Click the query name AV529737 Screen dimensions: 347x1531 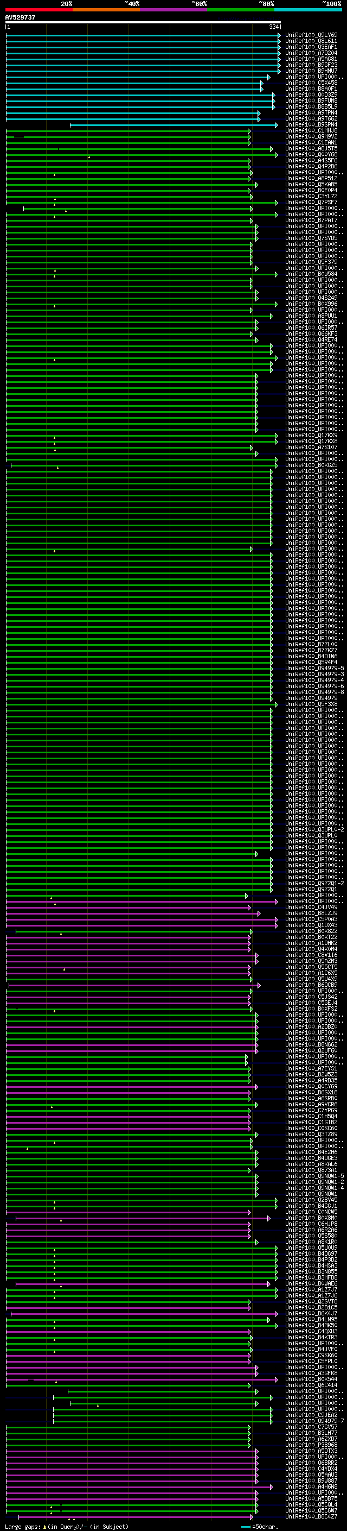pyautogui.click(x=20, y=18)
